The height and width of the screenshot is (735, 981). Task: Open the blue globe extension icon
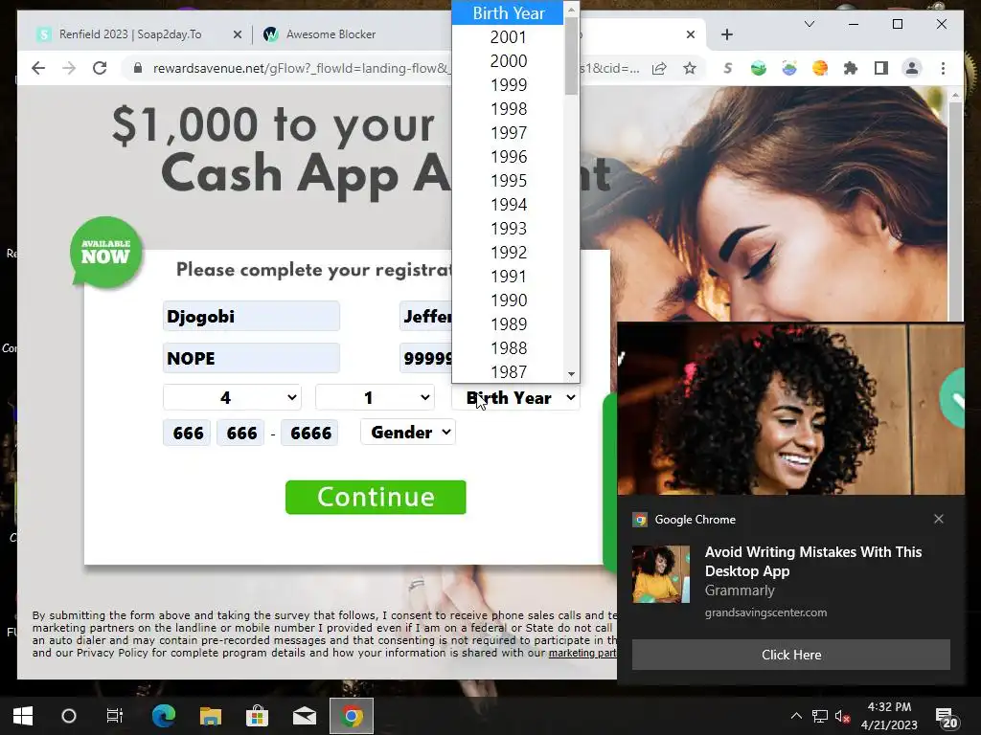coord(789,68)
